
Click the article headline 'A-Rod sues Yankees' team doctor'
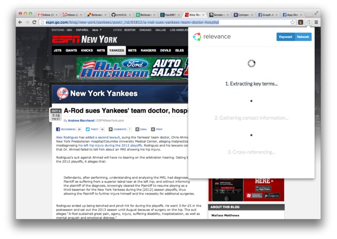click(126, 111)
